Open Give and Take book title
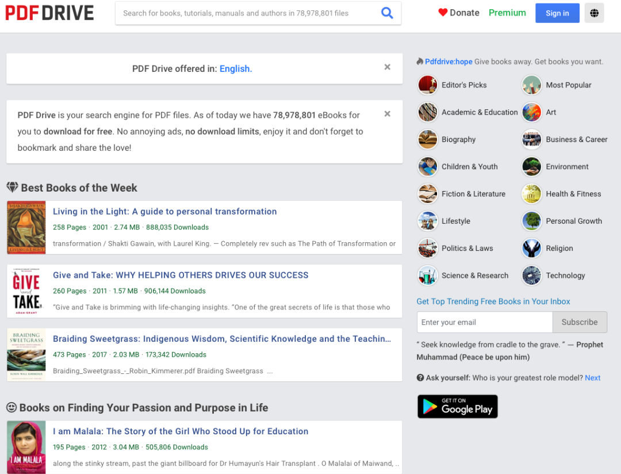The width and height of the screenshot is (621, 474). pyautogui.click(x=181, y=275)
